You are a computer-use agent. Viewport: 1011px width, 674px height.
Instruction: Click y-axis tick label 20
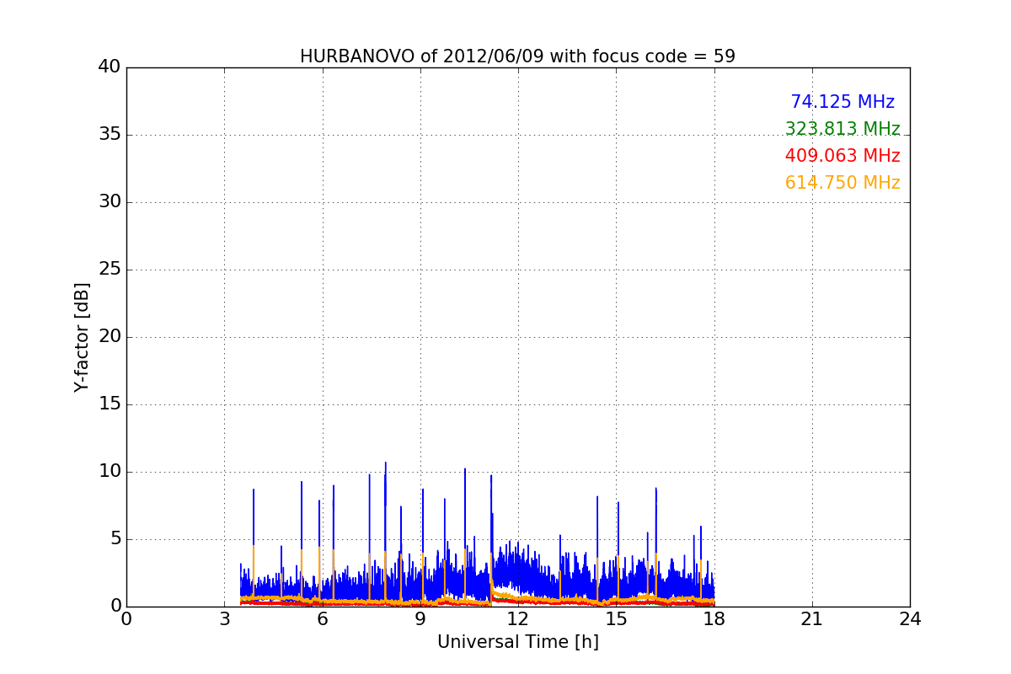[110, 337]
